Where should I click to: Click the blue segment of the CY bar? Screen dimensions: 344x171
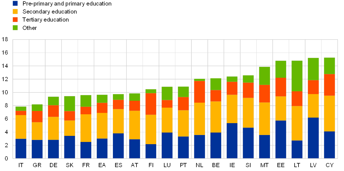pos(330,145)
